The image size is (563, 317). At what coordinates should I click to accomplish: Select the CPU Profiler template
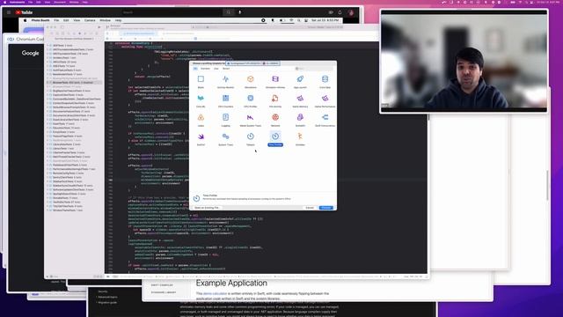click(250, 100)
